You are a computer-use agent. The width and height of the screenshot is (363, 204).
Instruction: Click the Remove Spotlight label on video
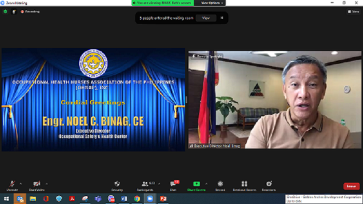click(x=207, y=56)
